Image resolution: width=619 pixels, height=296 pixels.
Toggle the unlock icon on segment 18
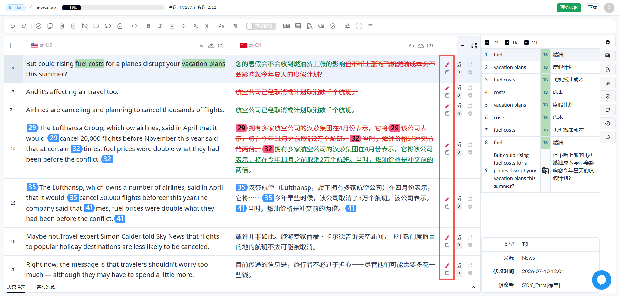pos(459,238)
